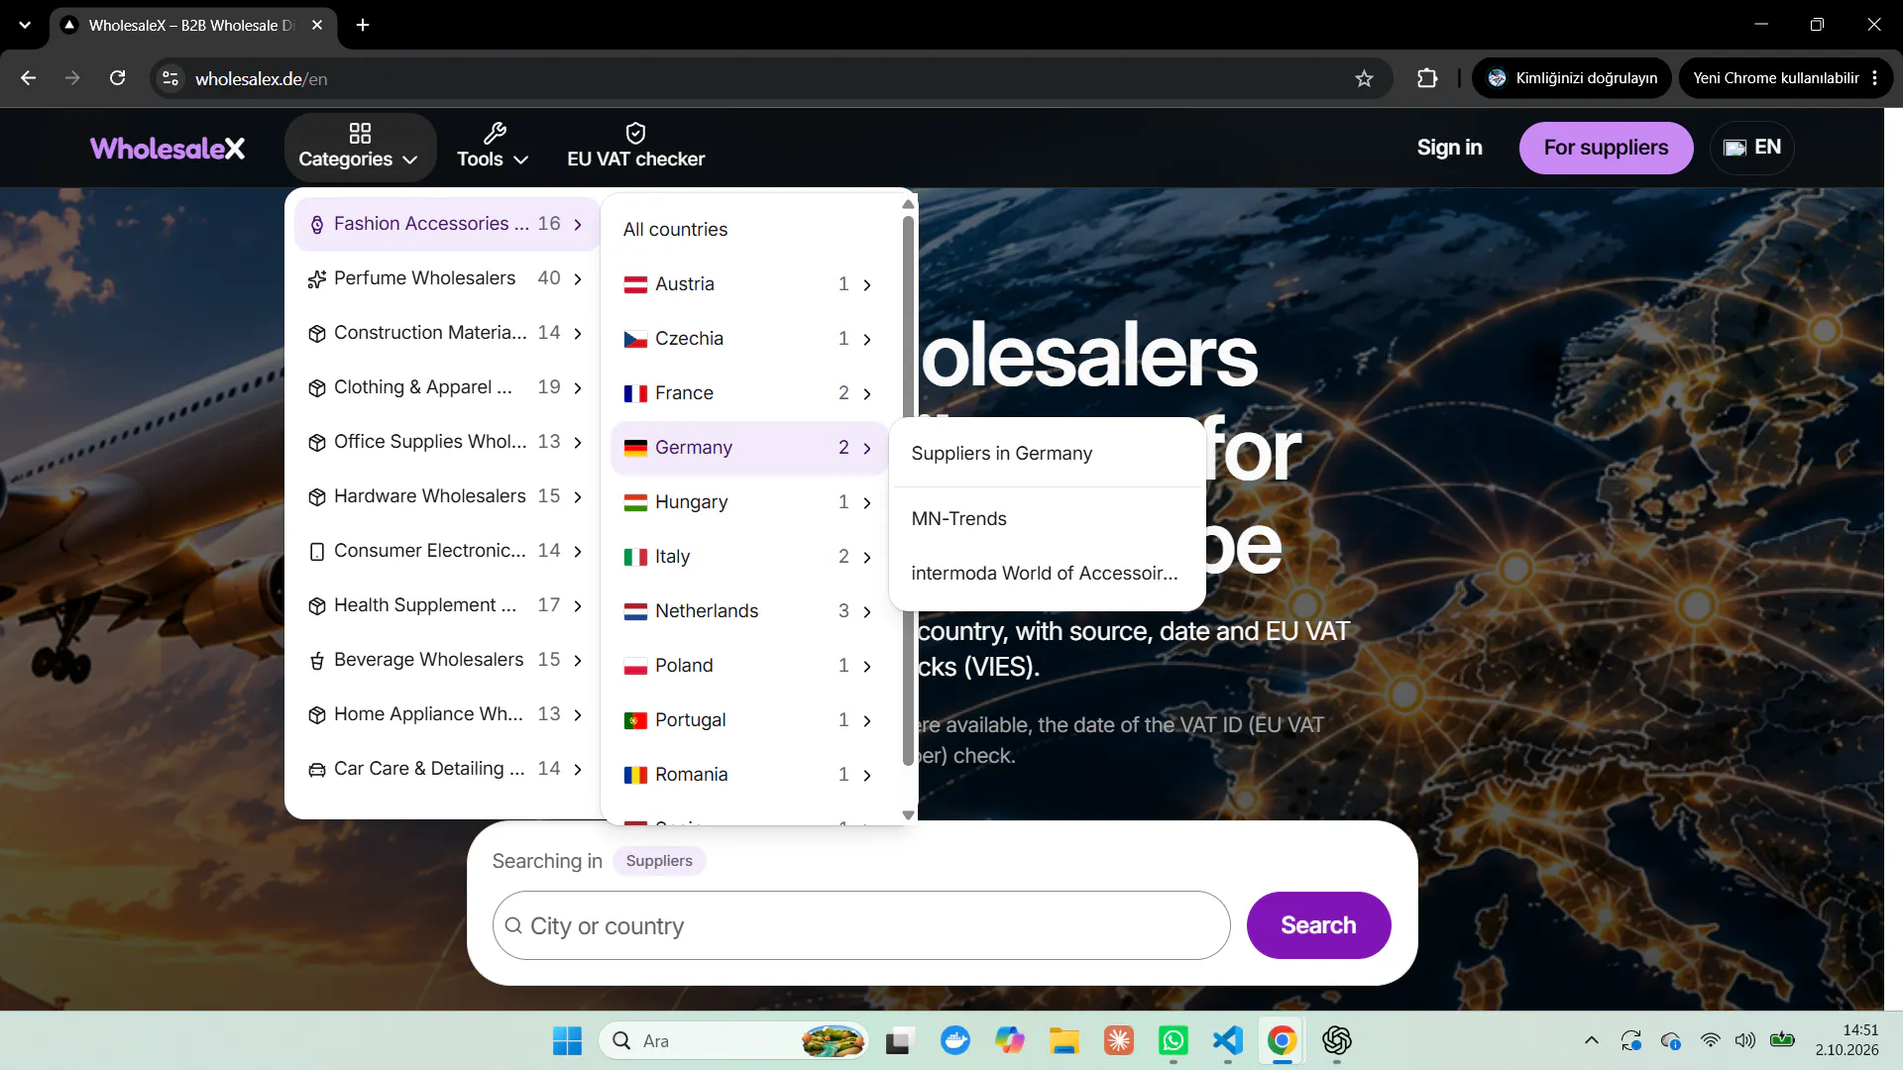
Task: Select Hardware Wholesalers category
Action: (446, 496)
